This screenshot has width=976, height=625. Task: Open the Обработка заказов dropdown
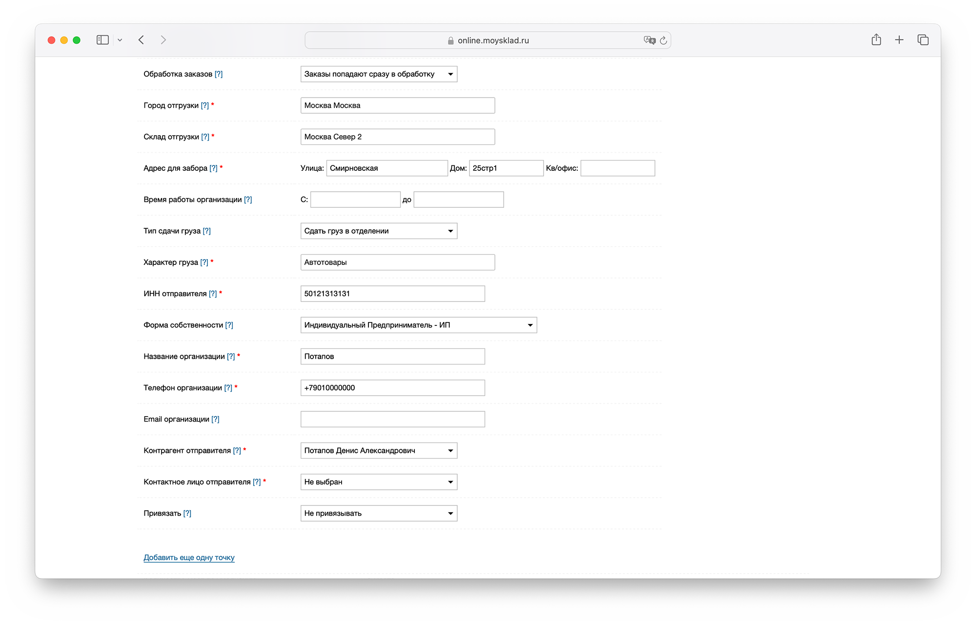(379, 74)
